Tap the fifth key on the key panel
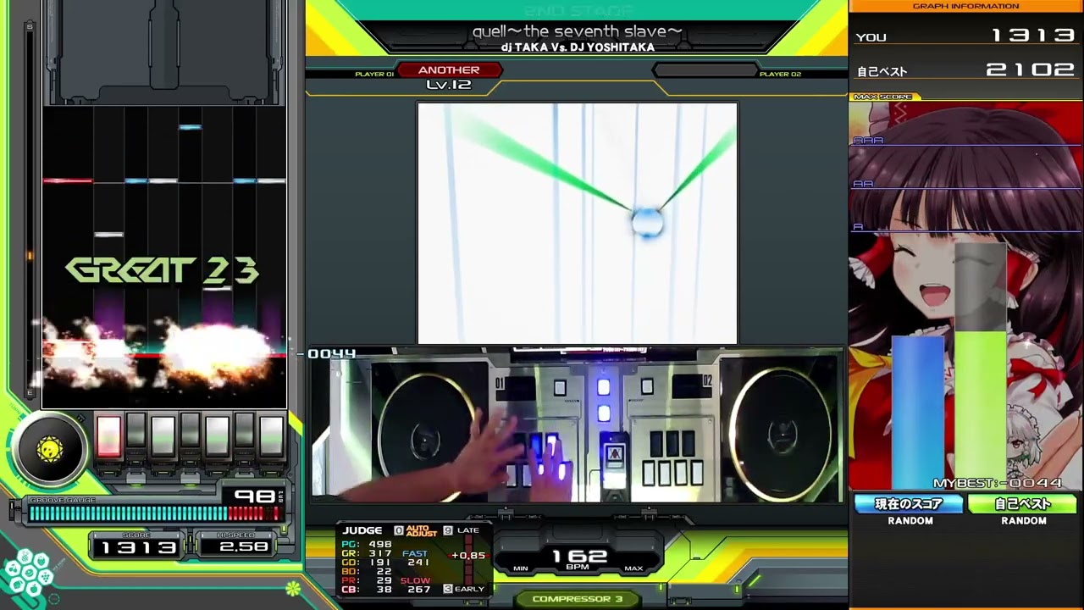The image size is (1084, 610). click(x=217, y=436)
